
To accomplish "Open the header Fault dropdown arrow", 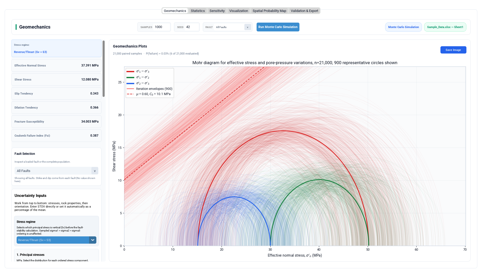I will [247, 27].
